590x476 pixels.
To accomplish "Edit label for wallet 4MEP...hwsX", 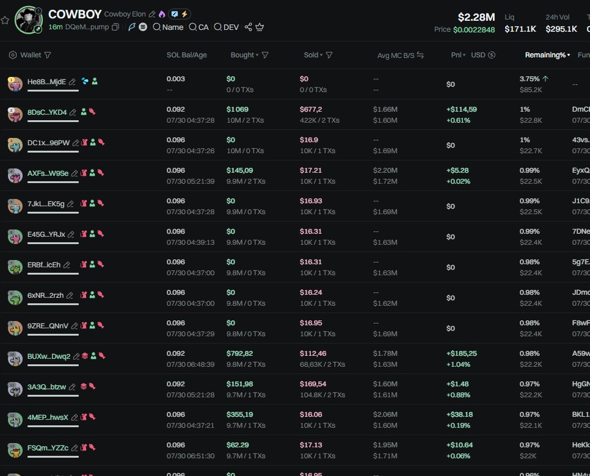I will pos(75,417).
